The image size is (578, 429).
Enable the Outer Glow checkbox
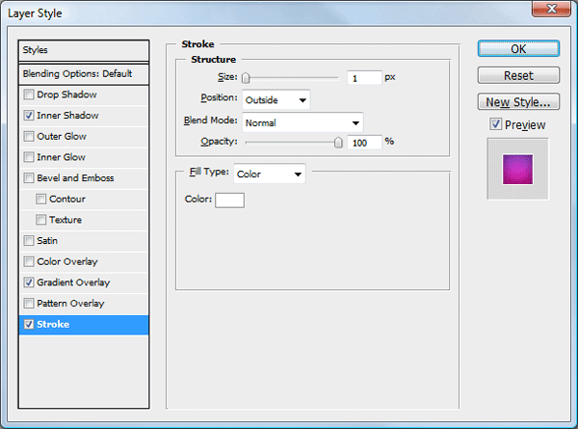pyautogui.click(x=29, y=137)
